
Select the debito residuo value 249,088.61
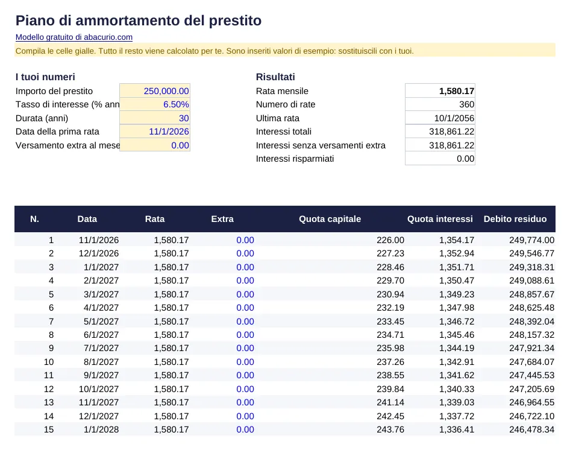click(x=532, y=280)
